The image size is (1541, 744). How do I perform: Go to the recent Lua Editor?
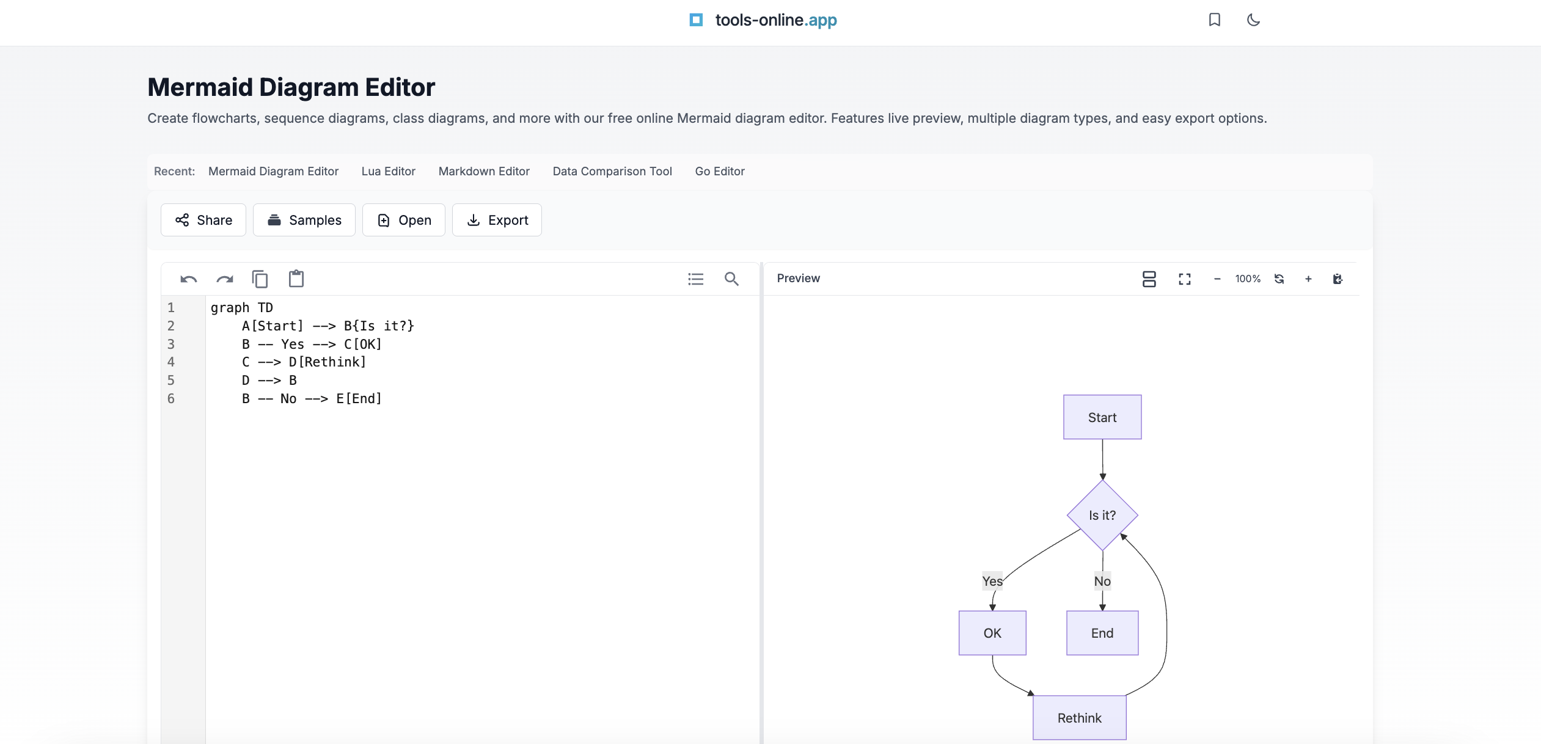388,171
